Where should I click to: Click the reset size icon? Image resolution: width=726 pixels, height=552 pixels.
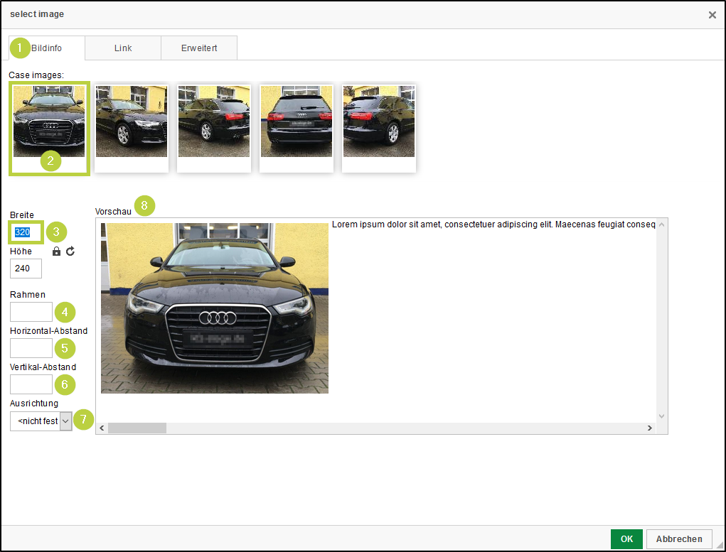point(70,251)
